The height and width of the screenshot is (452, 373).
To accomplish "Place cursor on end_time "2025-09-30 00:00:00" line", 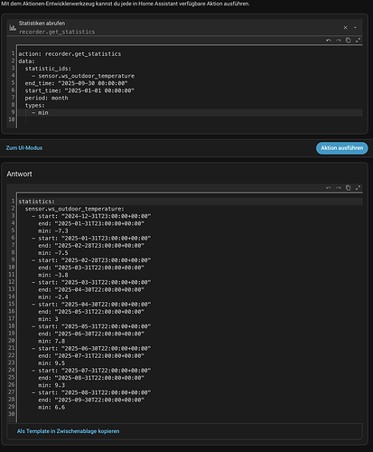I will coord(76,83).
